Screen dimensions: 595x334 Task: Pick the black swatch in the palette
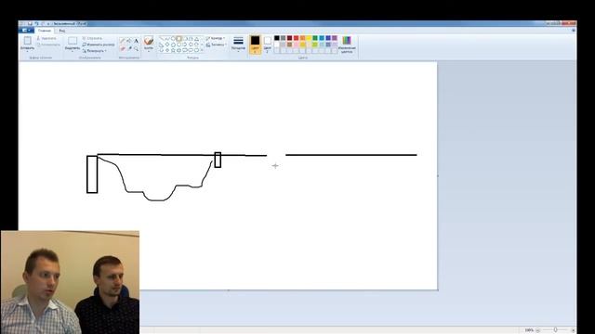click(277, 38)
